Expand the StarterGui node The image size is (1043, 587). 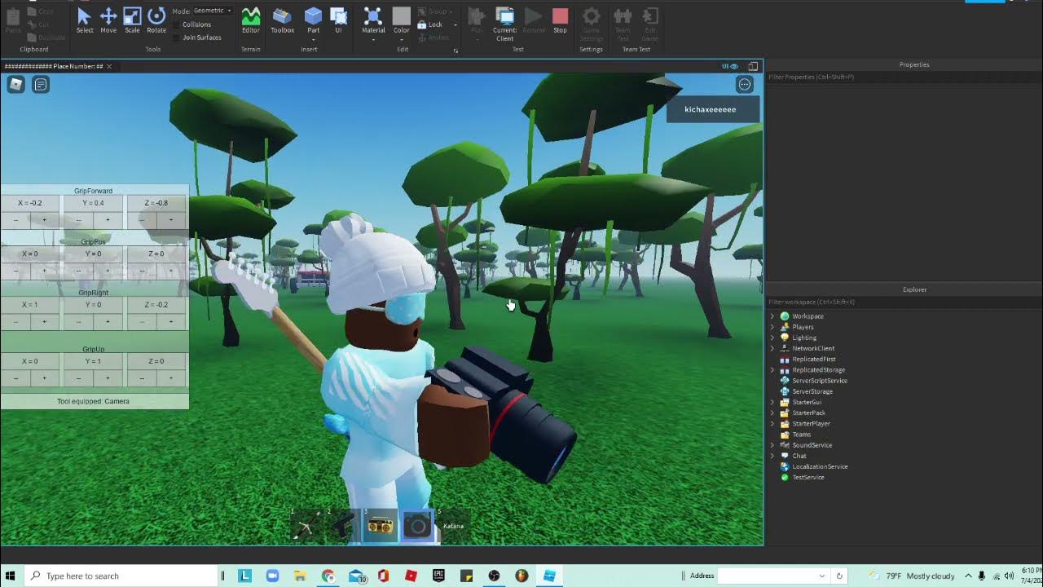(772, 402)
